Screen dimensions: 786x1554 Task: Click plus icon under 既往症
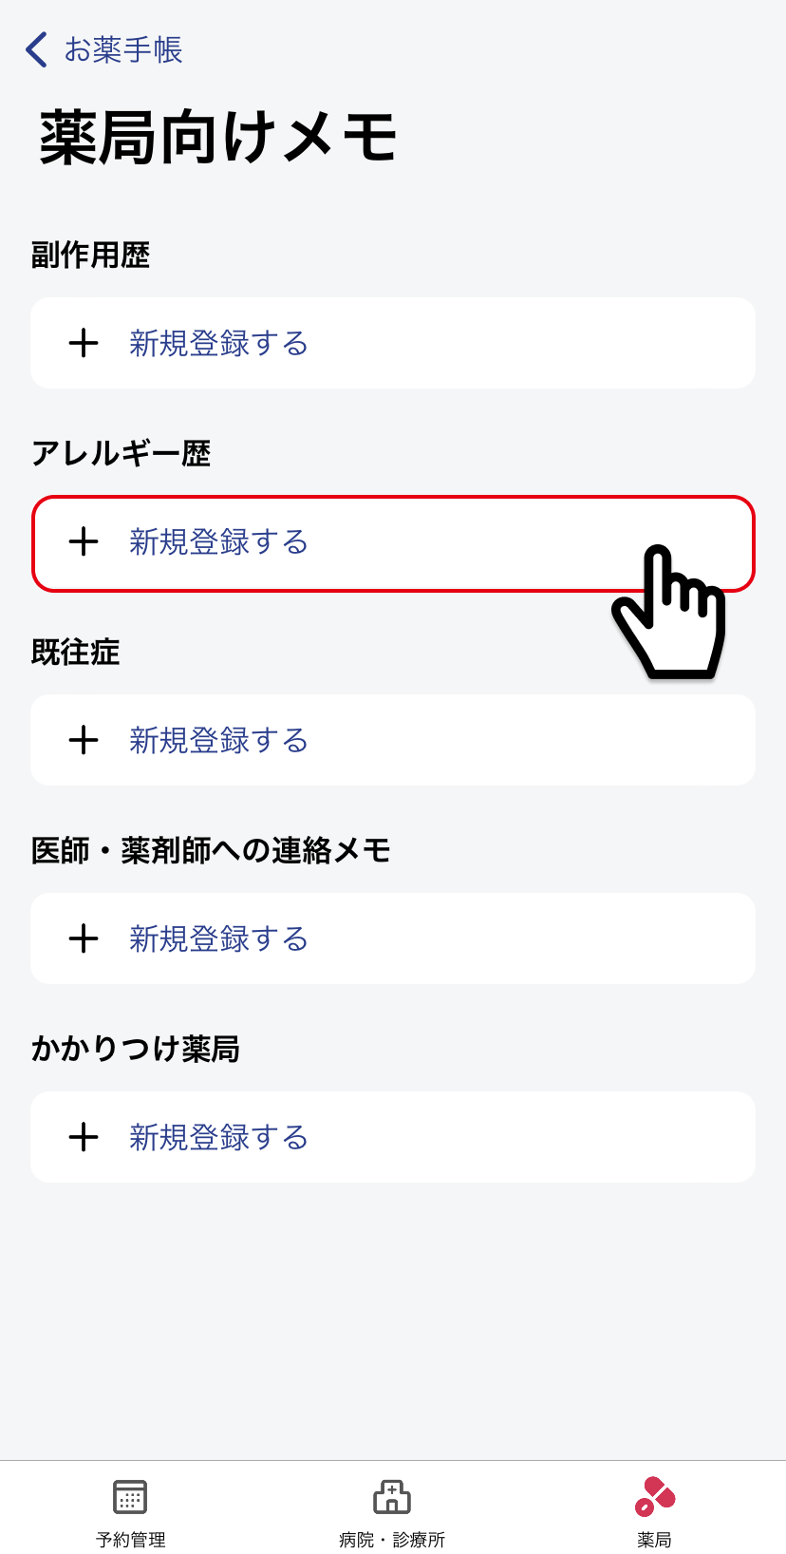pyautogui.click(x=84, y=740)
